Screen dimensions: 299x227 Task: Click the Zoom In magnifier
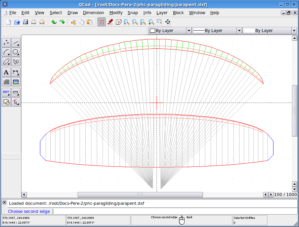pos(127,22)
